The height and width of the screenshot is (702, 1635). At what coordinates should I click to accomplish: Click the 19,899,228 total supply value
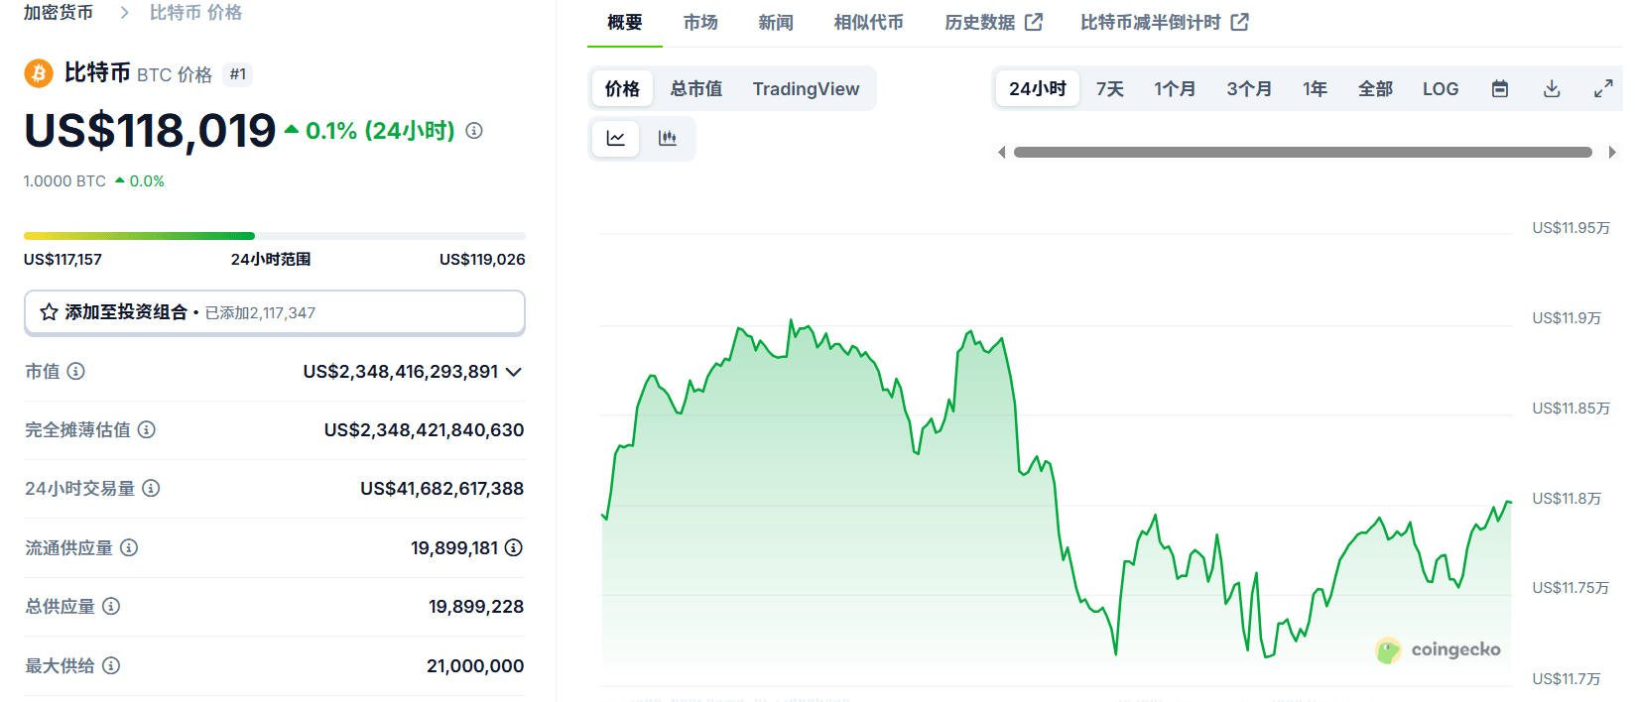click(x=476, y=607)
